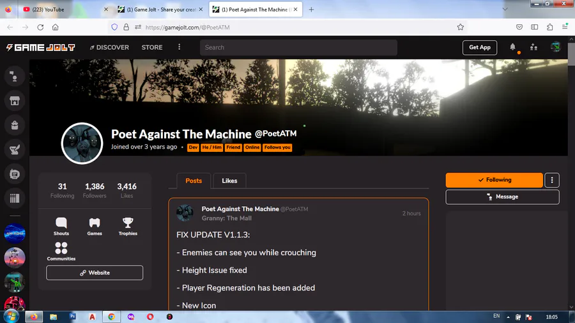View the user's Shouts

click(x=61, y=227)
